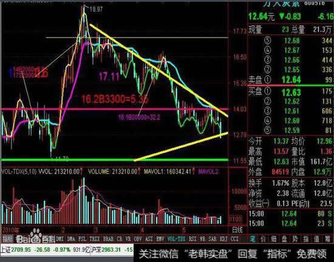Click the 日线 daily period button

point(237,230)
